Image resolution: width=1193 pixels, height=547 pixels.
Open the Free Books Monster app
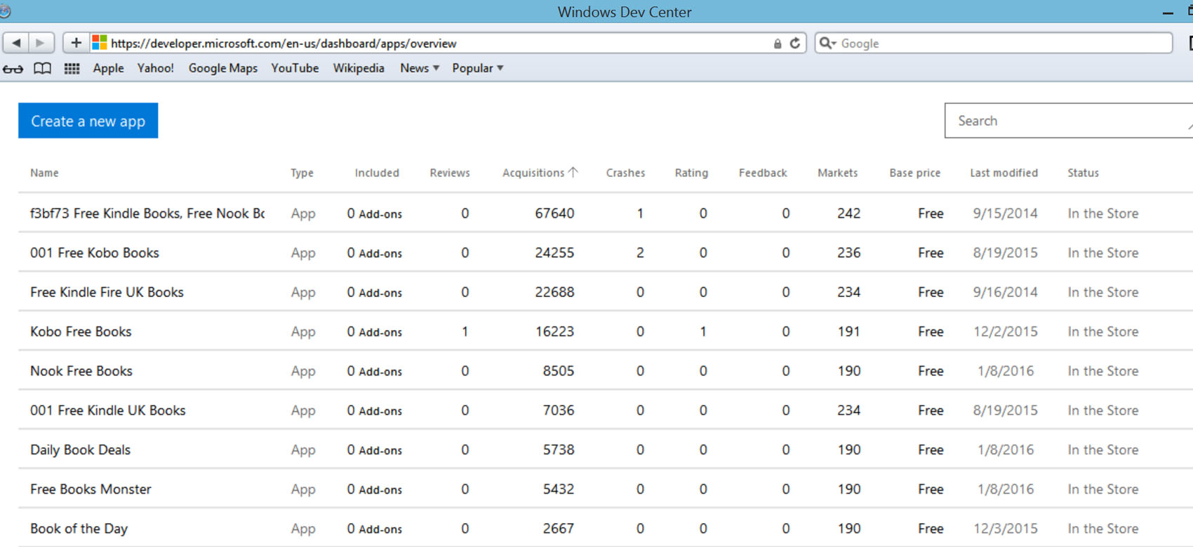tap(91, 489)
